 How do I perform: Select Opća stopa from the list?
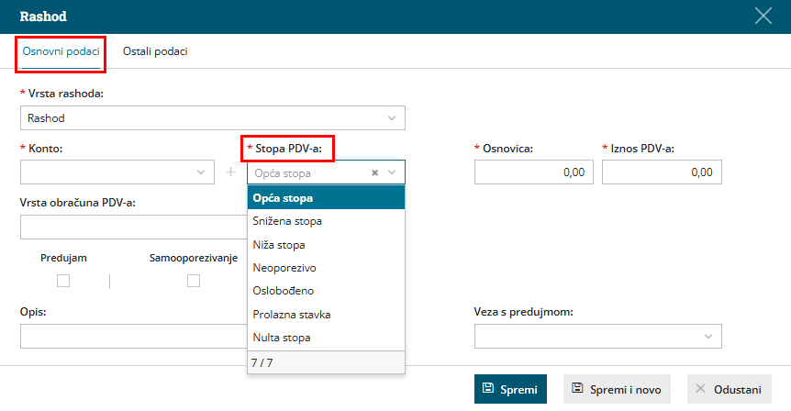pos(326,197)
